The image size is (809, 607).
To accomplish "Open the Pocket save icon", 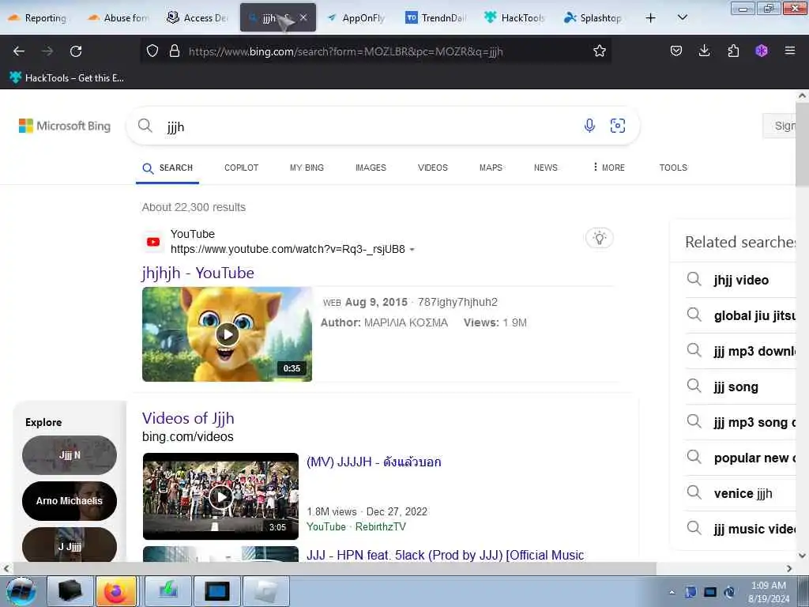I will (676, 51).
